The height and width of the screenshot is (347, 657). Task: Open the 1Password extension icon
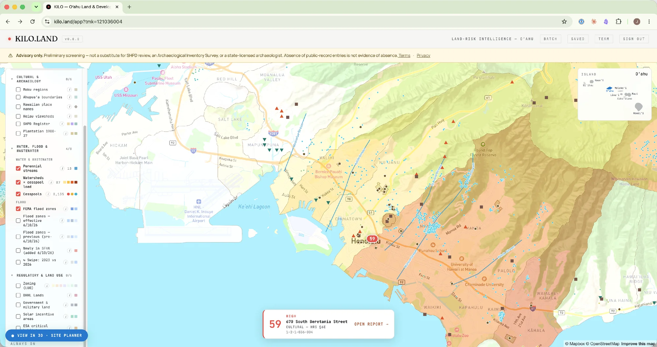click(x=581, y=22)
